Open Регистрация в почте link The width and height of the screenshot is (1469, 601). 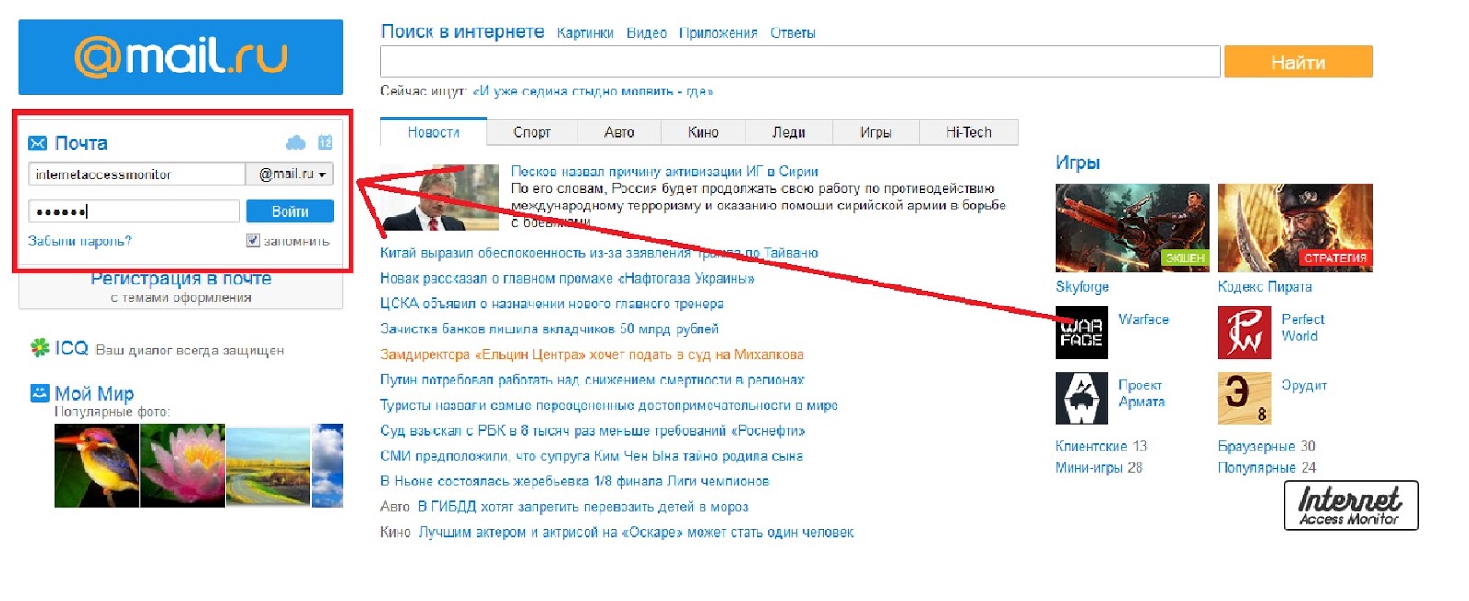click(181, 279)
